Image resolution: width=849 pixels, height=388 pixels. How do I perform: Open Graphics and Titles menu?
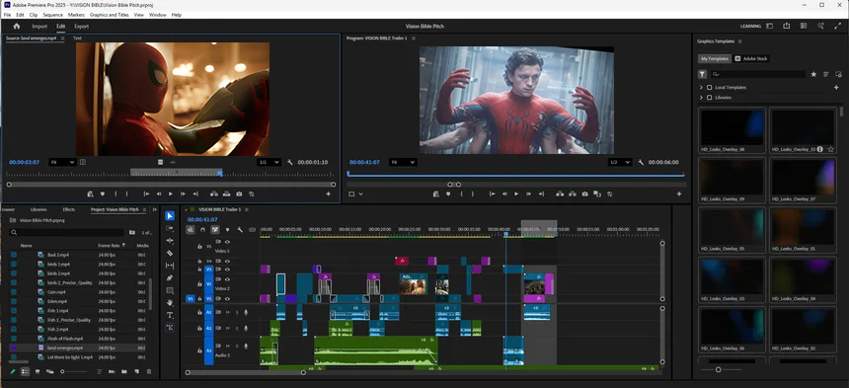pos(110,15)
